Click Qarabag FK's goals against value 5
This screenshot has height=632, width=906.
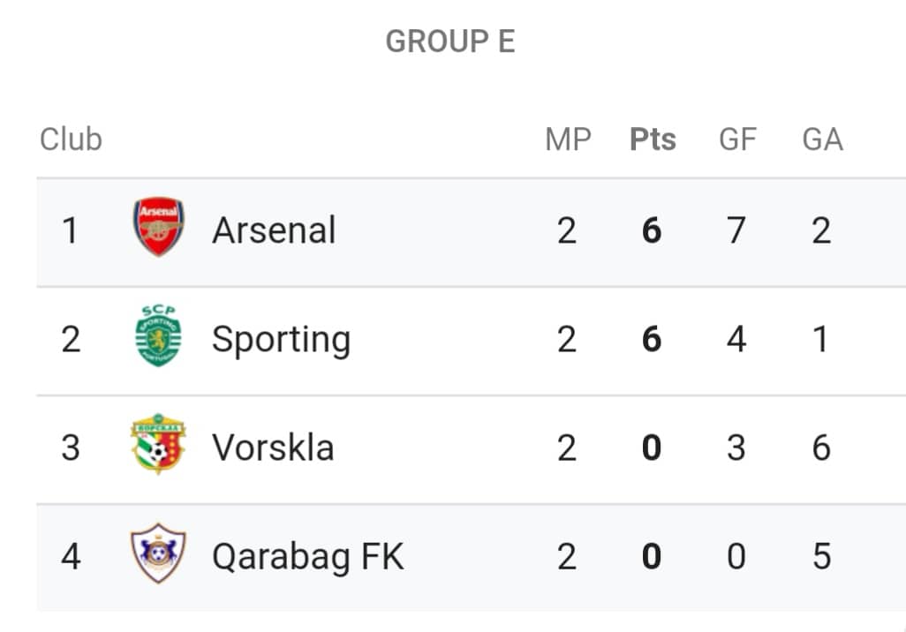[821, 556]
